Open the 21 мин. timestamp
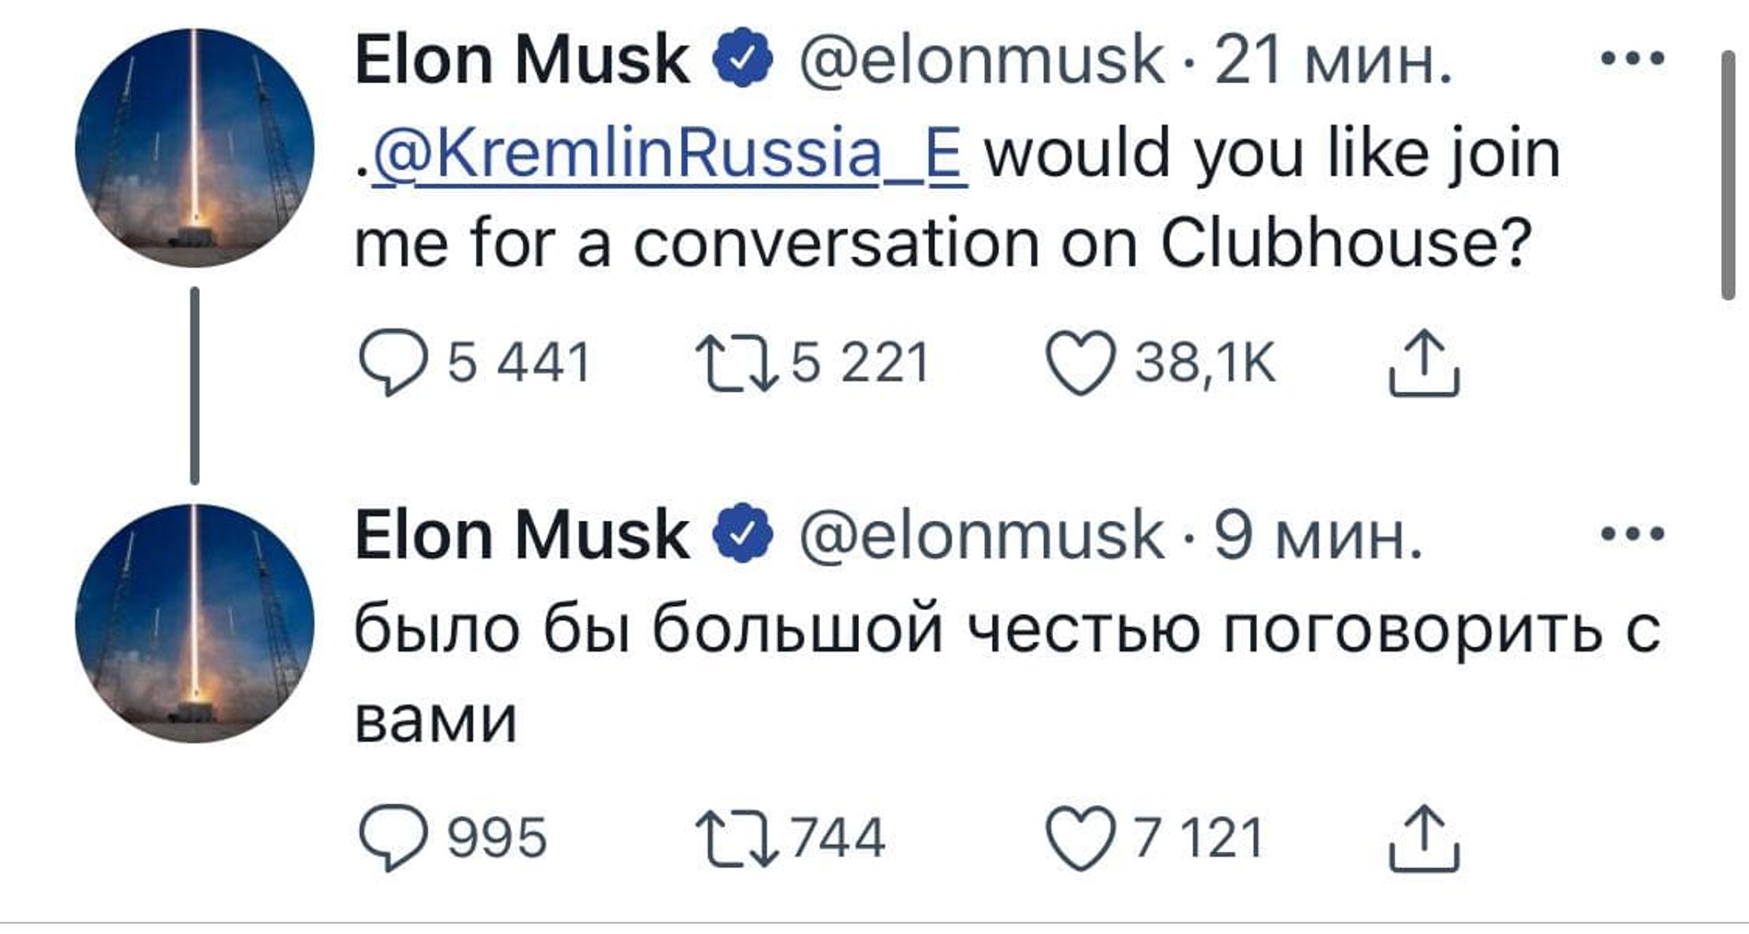 coord(1332,61)
